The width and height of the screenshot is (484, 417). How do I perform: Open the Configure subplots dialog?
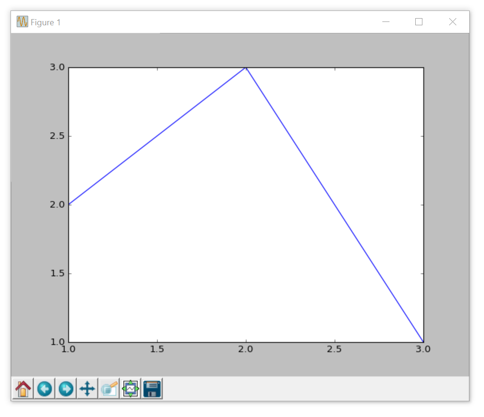pos(130,389)
